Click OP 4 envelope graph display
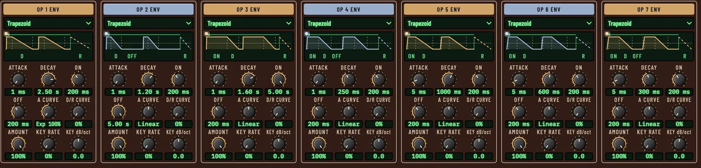The height and width of the screenshot is (168, 701). pyautogui.click(x=349, y=46)
